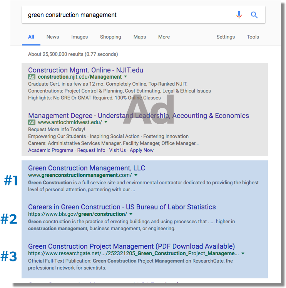Open the Visit Us sitelink
Image resolution: width=286 pixels, height=288 pixels.
pos(117,150)
